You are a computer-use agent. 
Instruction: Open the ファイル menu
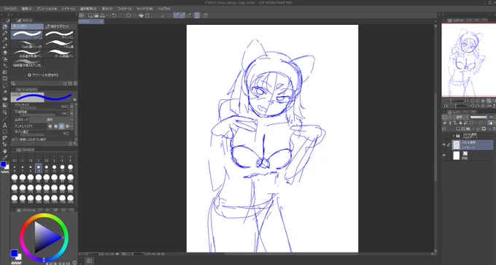[9, 9]
